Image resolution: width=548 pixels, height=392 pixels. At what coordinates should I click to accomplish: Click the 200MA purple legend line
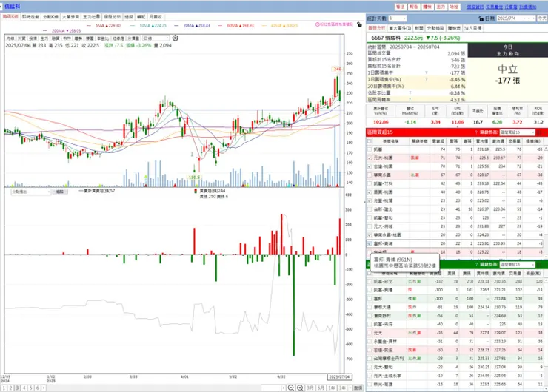pos(47,31)
